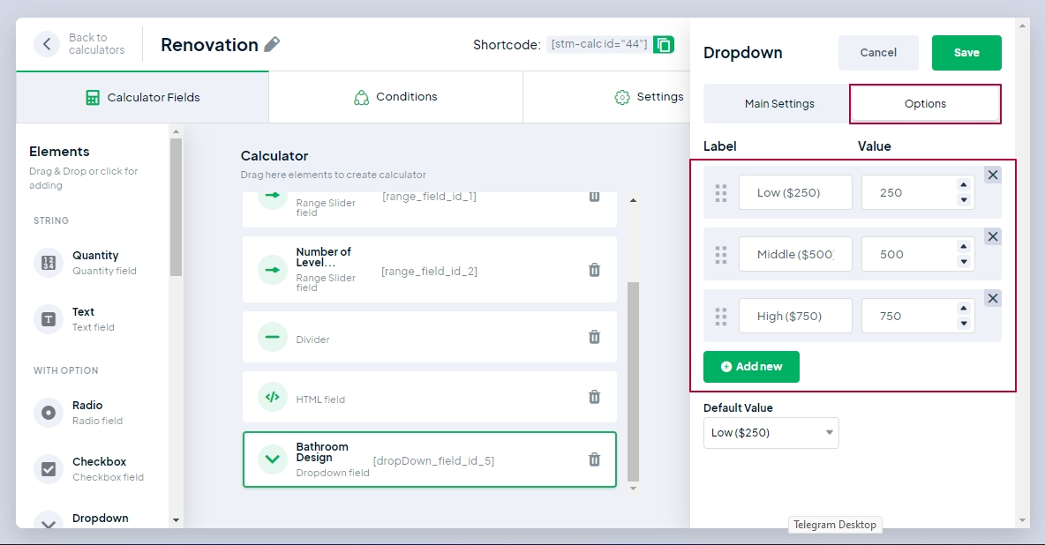Increase the 750 value with up arrow
The width and height of the screenshot is (1045, 545).
(964, 309)
